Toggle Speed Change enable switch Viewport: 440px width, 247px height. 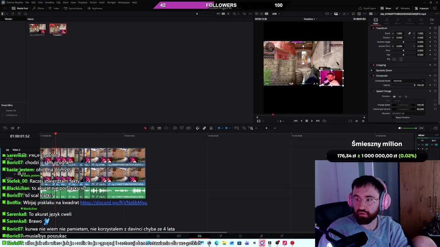coord(373,91)
